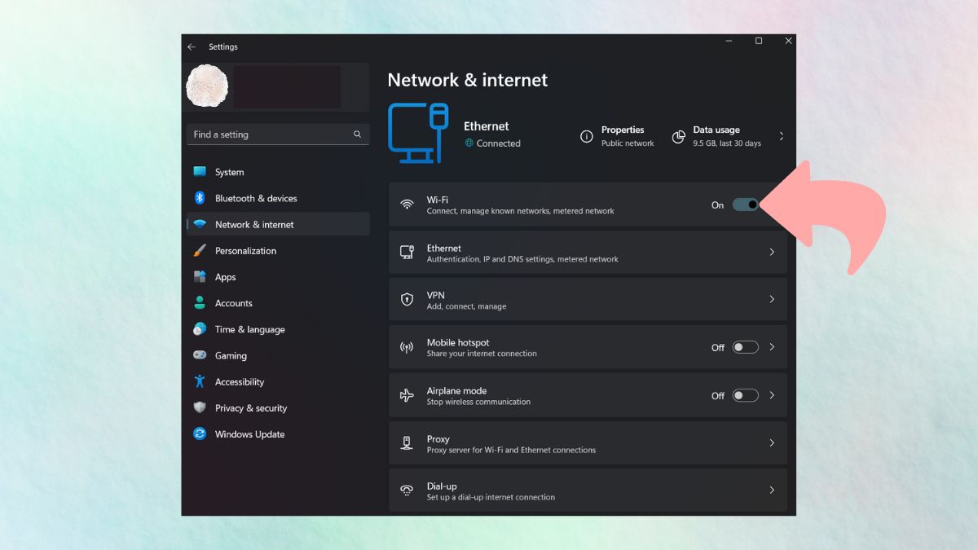
Task: Click the Privacy & security shield icon
Action: (200, 407)
